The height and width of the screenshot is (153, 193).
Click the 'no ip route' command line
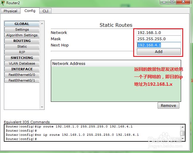72,135
